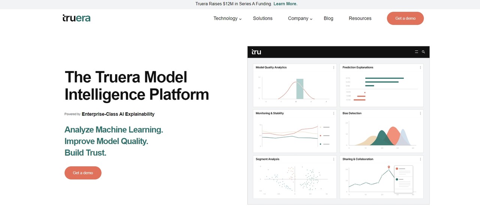Click Get a demo button in header
This screenshot has width=480, height=223.
tap(405, 18)
